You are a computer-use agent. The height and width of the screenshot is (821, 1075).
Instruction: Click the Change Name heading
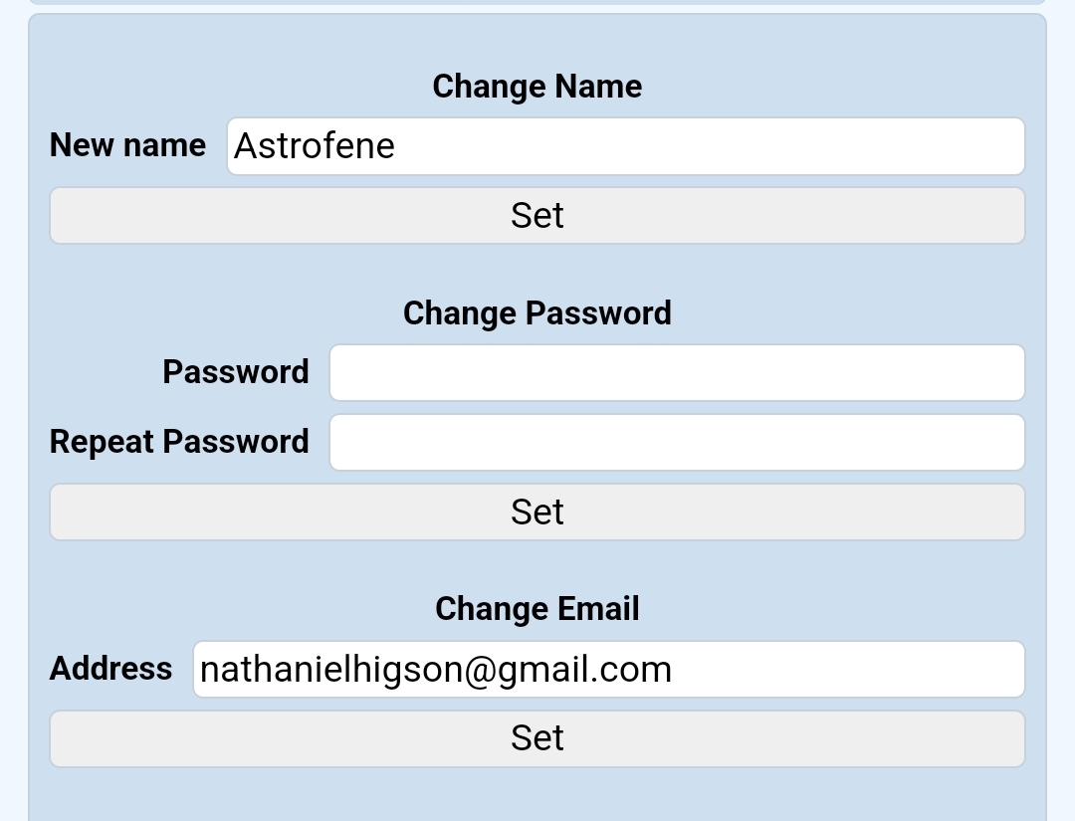pos(537,87)
